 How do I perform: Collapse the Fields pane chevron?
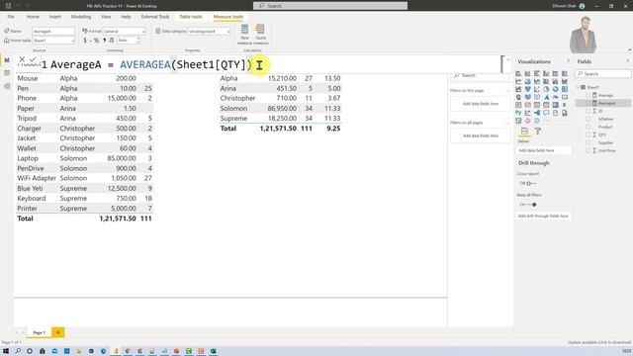click(628, 61)
